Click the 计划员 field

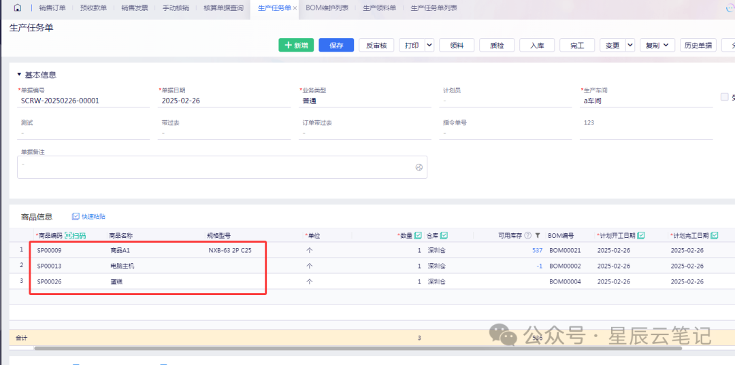point(506,101)
